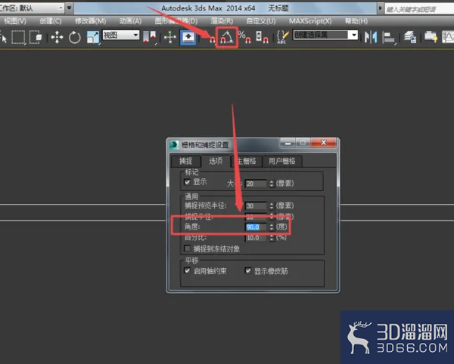454x364 pixels.
Task: Click the 捕捉预览半径 field showing 30
Action: tap(256, 205)
